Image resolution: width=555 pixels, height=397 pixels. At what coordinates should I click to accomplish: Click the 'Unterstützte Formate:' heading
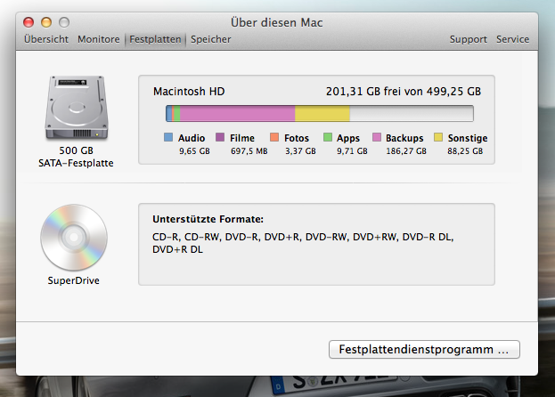[x=208, y=220]
